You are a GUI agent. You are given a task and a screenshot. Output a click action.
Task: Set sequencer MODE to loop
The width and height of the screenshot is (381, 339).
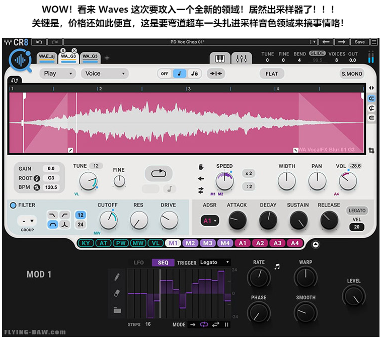coord(204,324)
